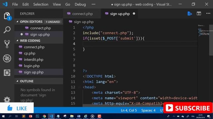Click the VS Code taskbar icon
The image size is (213, 119).
click(51, 116)
